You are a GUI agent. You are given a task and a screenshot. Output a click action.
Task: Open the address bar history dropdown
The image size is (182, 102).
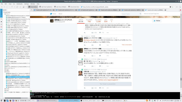(174, 7)
